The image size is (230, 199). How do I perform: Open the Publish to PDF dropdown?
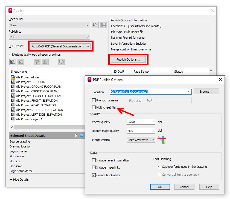tap(50, 37)
